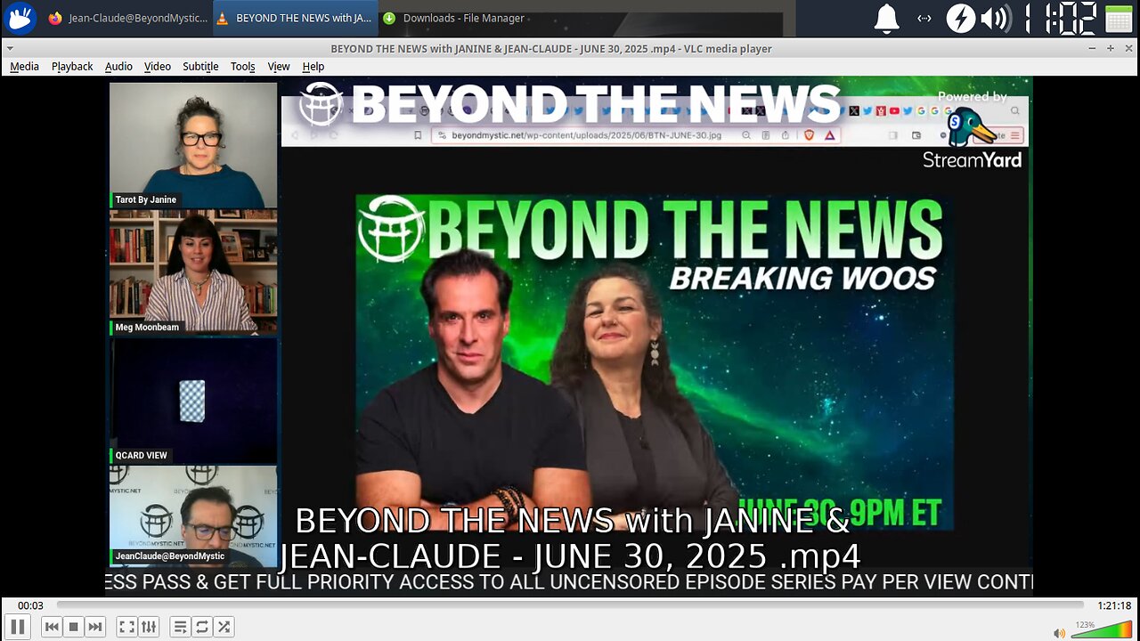Click JeanClaude@BeyondMystic video thumbnail
This screenshot has width=1140, height=641.
pyautogui.click(x=193, y=516)
